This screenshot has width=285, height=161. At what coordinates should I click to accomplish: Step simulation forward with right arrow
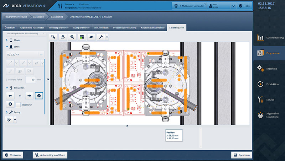tap(30, 95)
